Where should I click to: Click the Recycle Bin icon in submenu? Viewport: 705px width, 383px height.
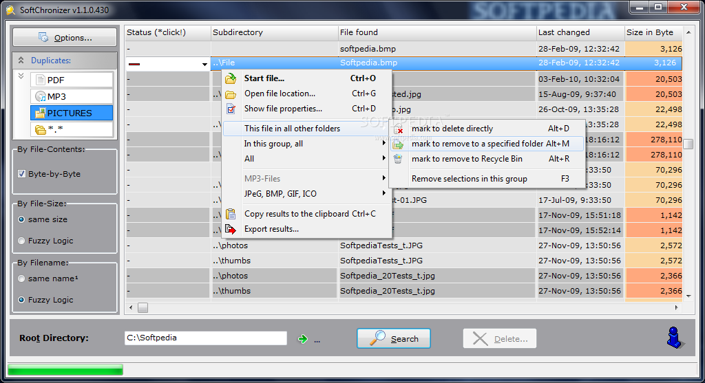click(398, 159)
